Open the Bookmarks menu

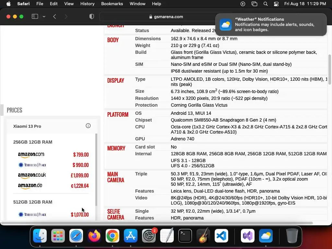click(x=112, y=4)
